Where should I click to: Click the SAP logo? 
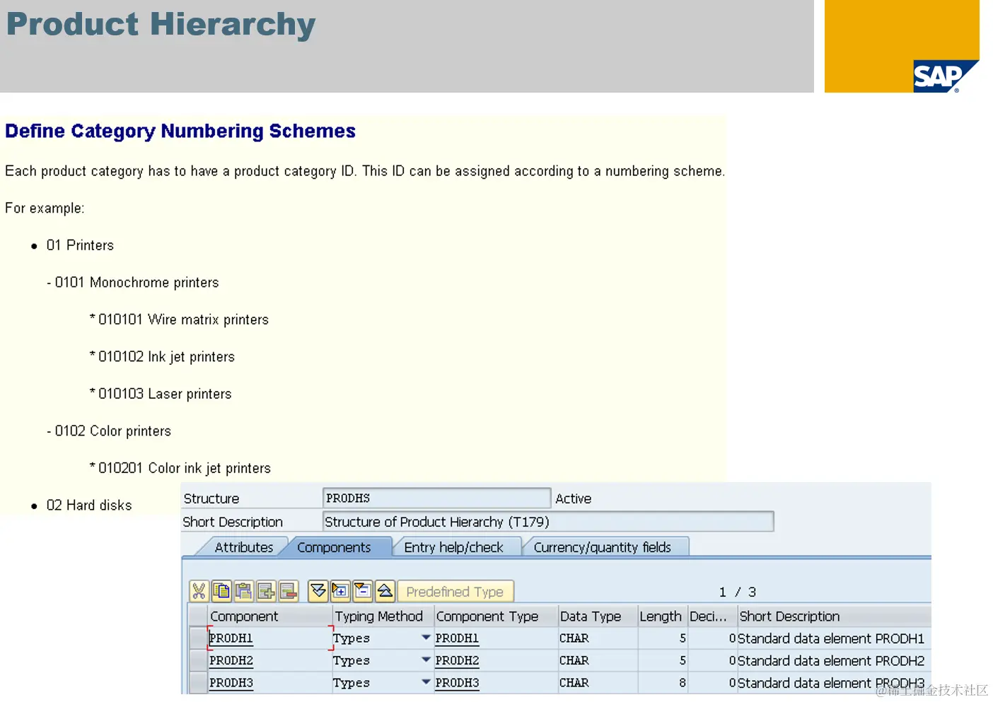[x=944, y=76]
